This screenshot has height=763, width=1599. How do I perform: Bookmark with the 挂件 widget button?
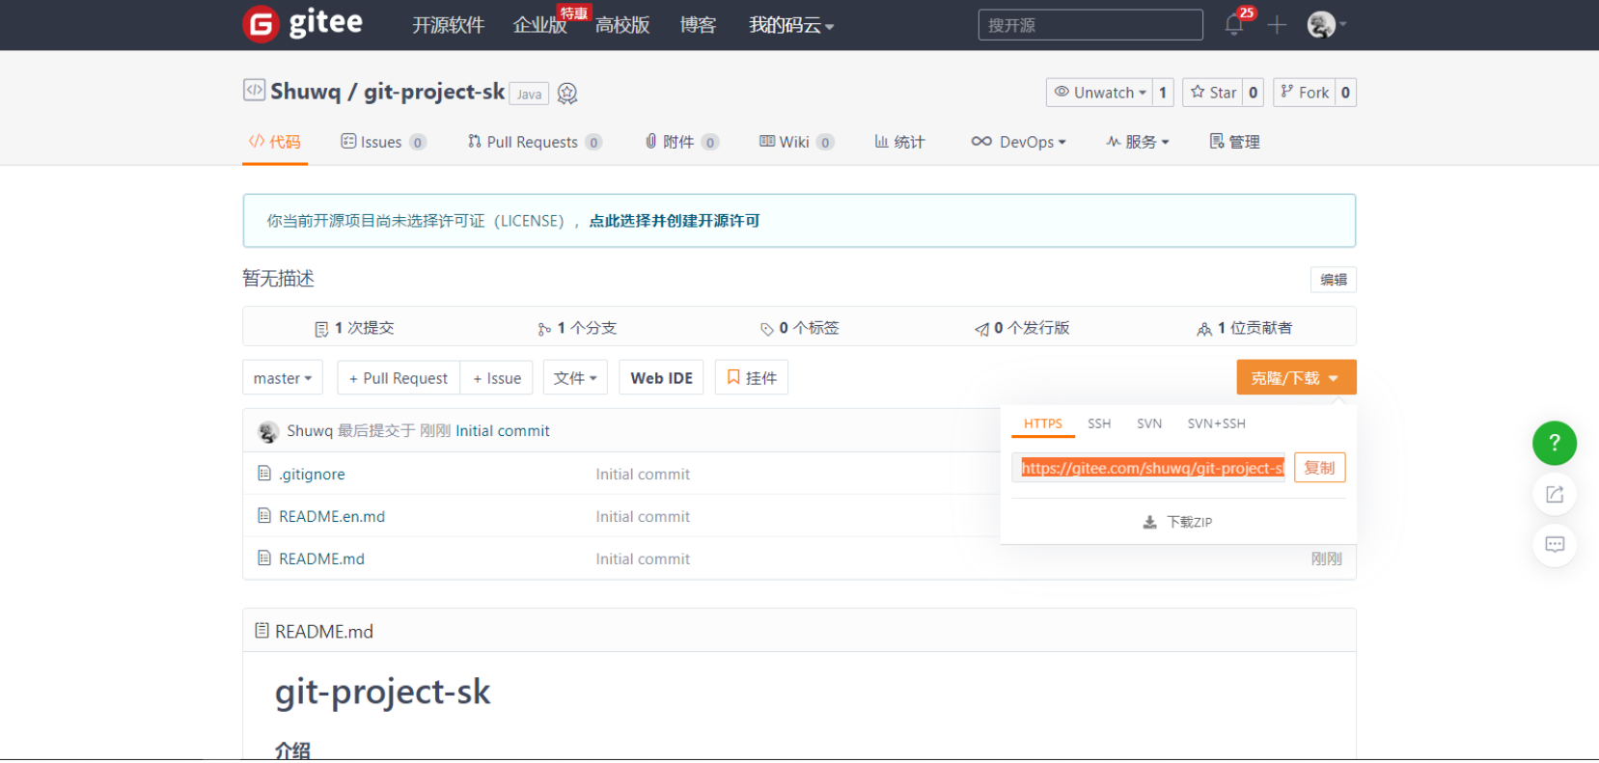coord(751,378)
